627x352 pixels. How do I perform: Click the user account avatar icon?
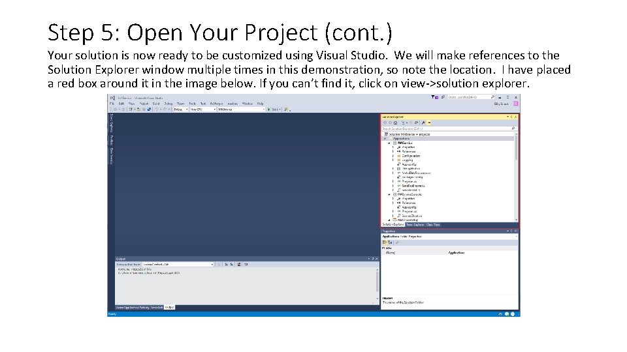516,104
